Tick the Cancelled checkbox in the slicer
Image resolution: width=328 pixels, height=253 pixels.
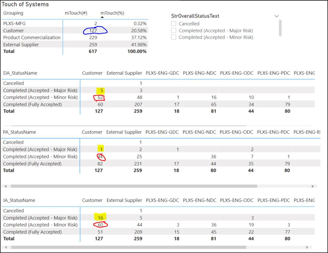[174, 24]
